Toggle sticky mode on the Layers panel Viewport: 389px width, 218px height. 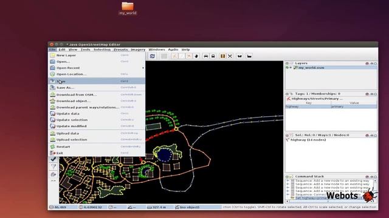pyautogui.click(x=371, y=64)
